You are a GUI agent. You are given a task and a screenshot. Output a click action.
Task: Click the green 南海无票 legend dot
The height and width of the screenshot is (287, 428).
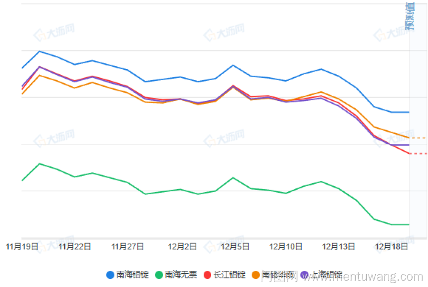159,275
